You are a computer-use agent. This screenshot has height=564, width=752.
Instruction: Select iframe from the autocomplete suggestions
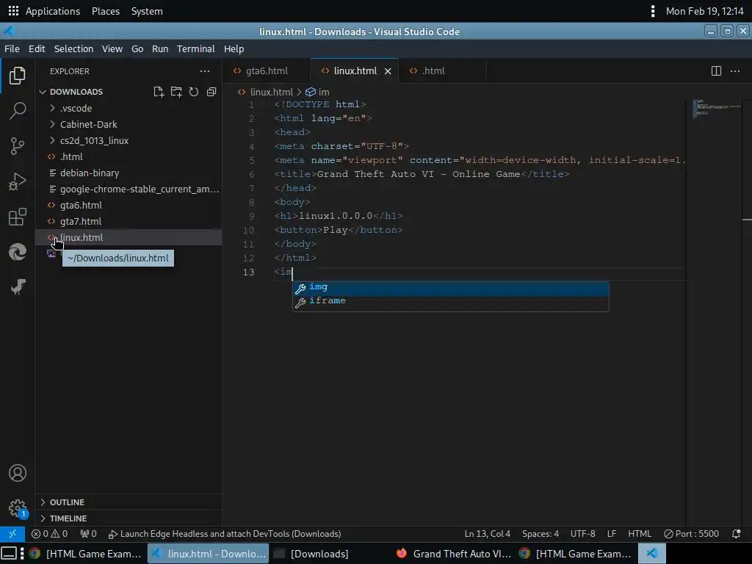(x=451, y=300)
